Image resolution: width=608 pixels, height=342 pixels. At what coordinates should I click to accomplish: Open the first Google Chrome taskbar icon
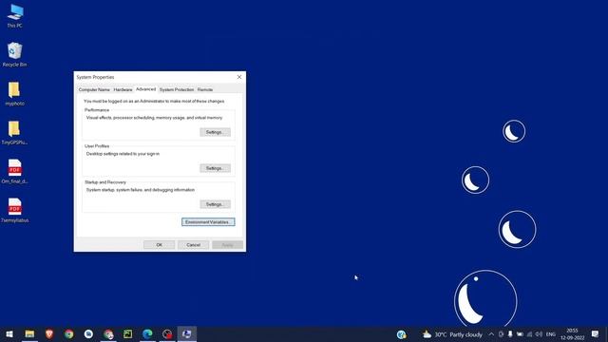[69, 333]
